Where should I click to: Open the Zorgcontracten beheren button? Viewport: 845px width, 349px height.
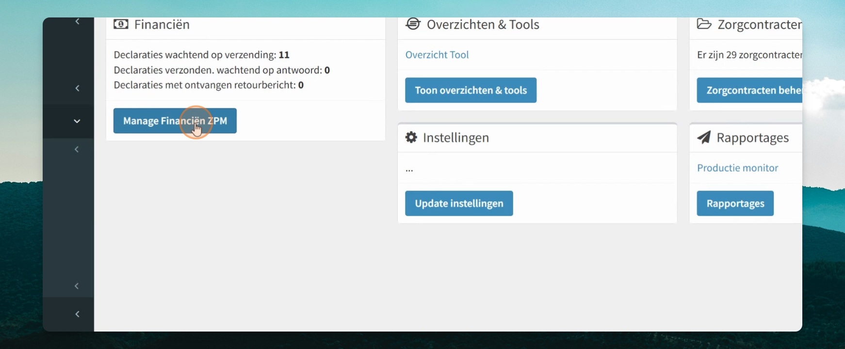[749, 90]
